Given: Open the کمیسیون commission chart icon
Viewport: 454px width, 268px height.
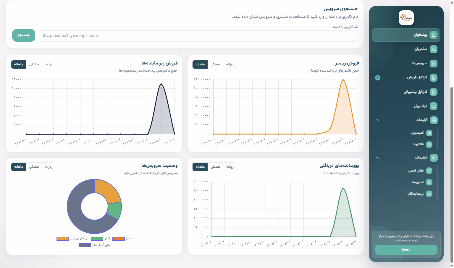Looking at the screenshot, I should click(x=429, y=133).
